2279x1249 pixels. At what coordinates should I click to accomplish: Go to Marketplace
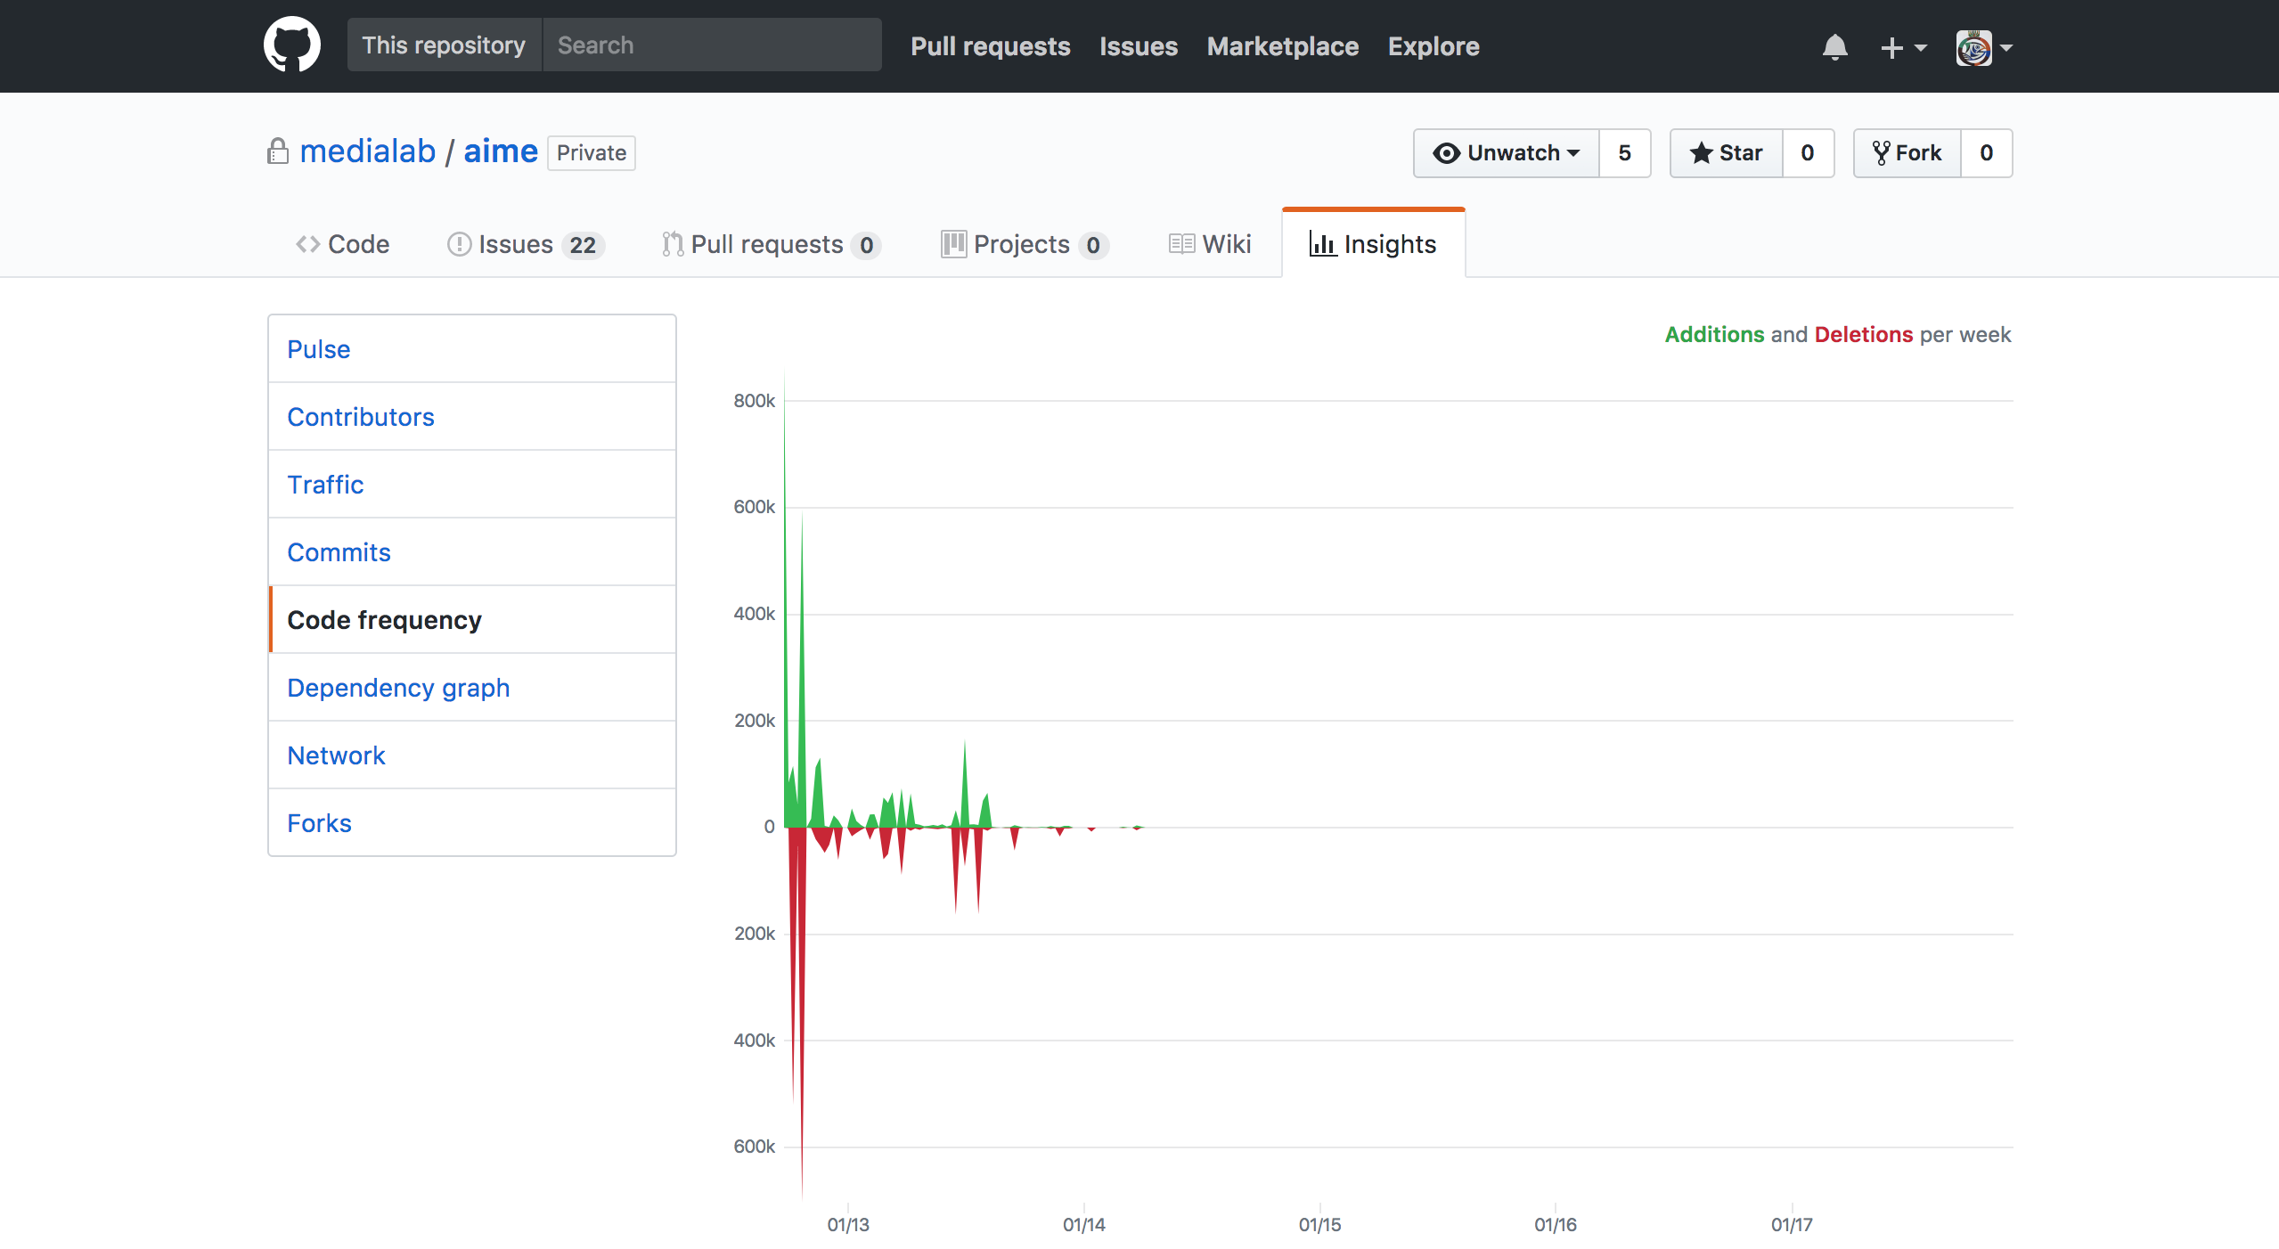tap(1283, 46)
